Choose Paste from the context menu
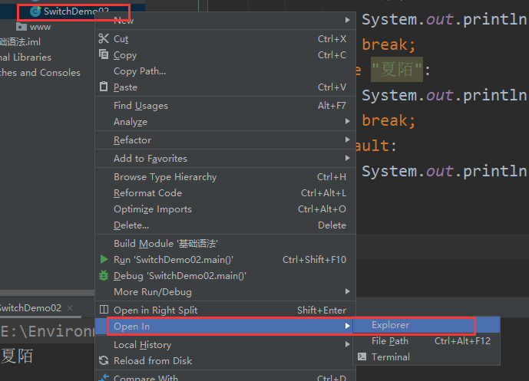This screenshot has height=381, width=529. pyautogui.click(x=226, y=87)
